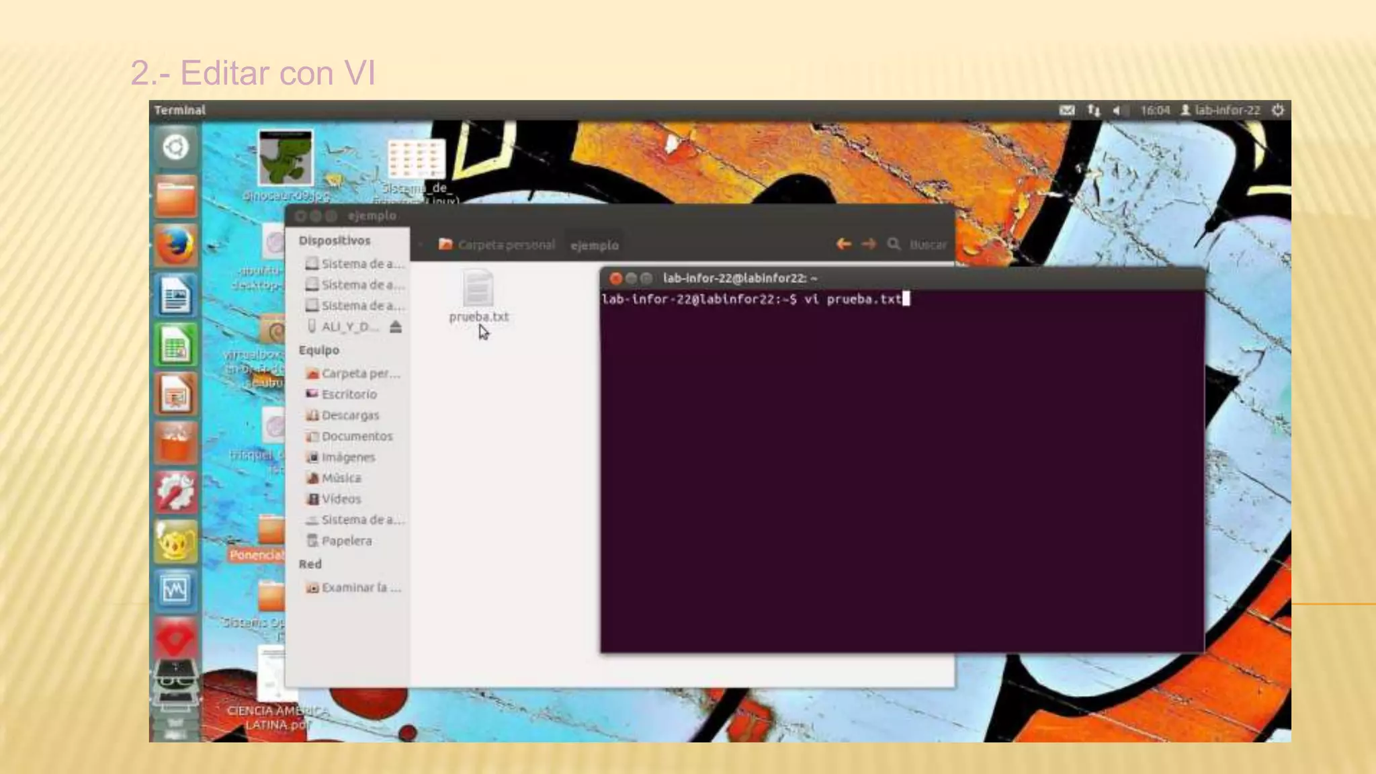Open Ubuntu Software Center in the launcher

[x=175, y=443]
